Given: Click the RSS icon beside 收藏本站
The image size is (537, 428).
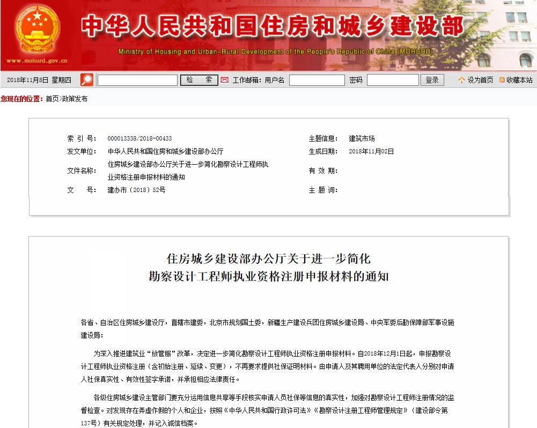Looking at the screenshot, I should click(502, 80).
